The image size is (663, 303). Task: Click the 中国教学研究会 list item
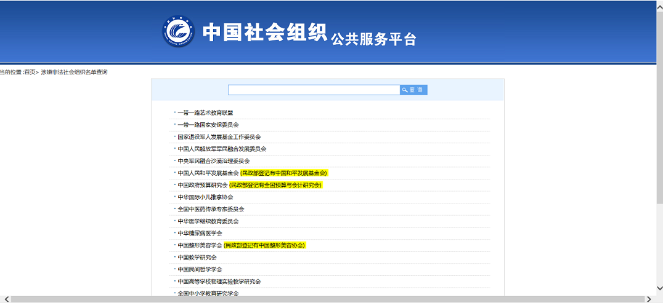tap(197, 258)
